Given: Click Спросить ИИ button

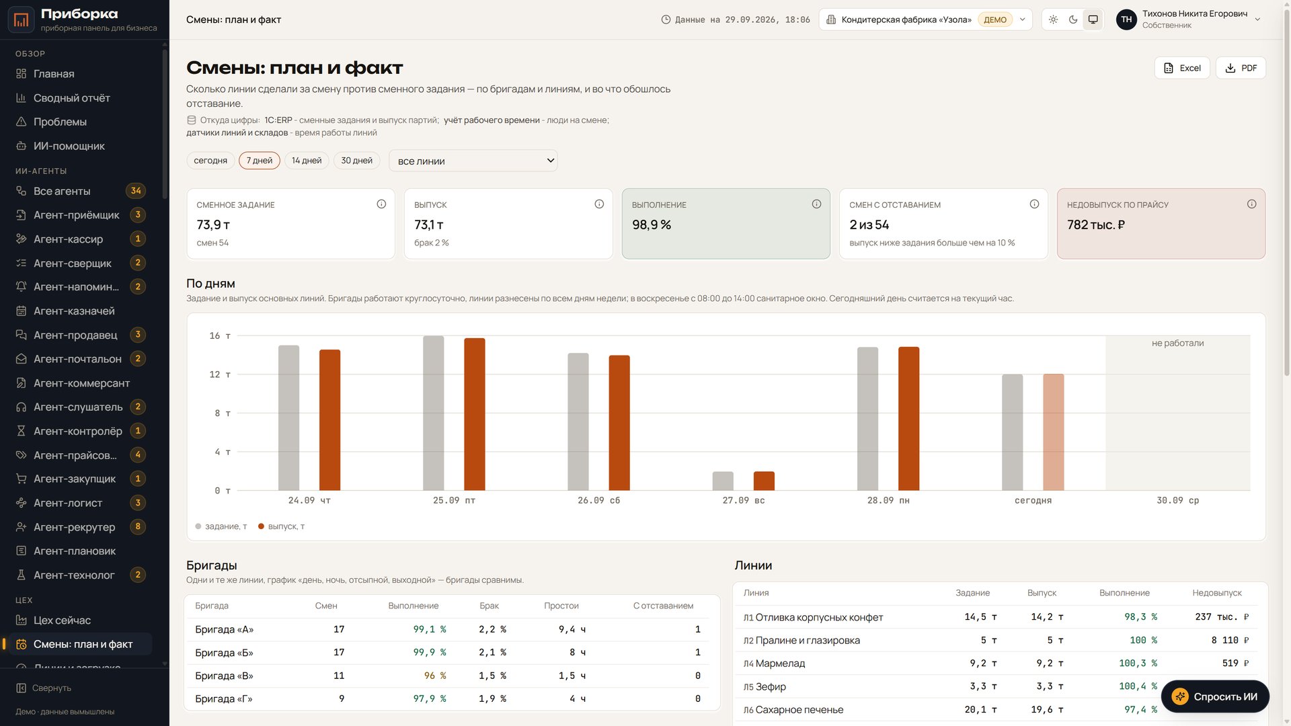Looking at the screenshot, I should coord(1215,697).
